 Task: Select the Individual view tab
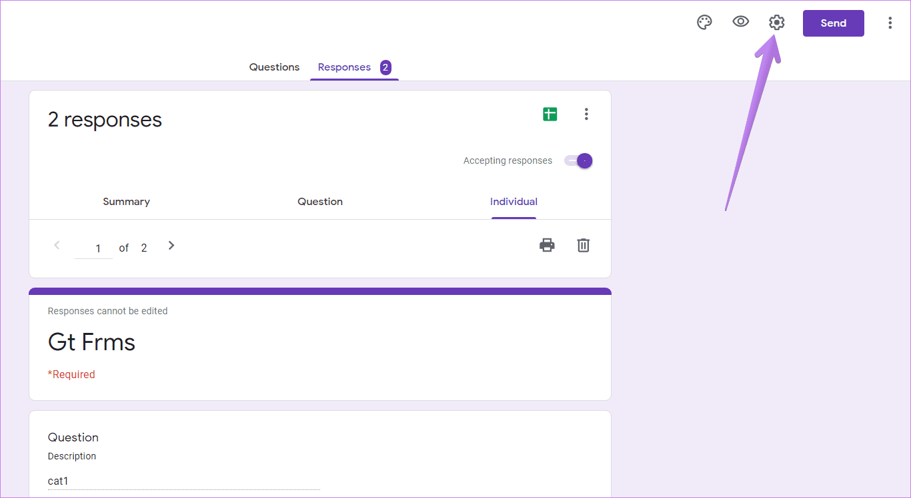click(514, 202)
